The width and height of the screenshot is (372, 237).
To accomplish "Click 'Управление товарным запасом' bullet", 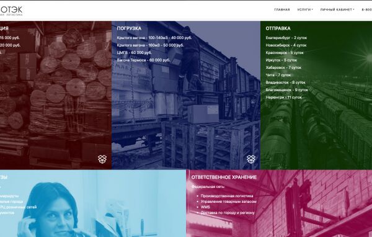I will [x=228, y=202].
